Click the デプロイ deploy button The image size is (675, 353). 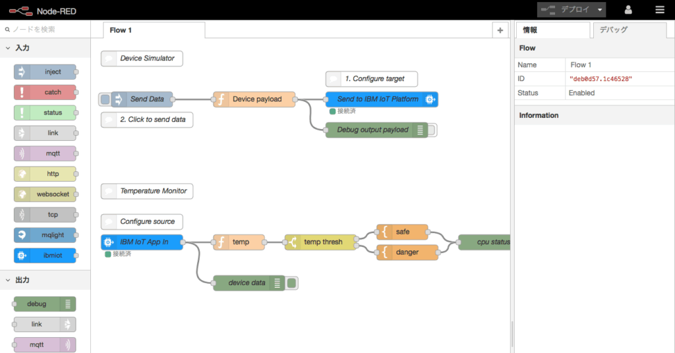pos(565,10)
